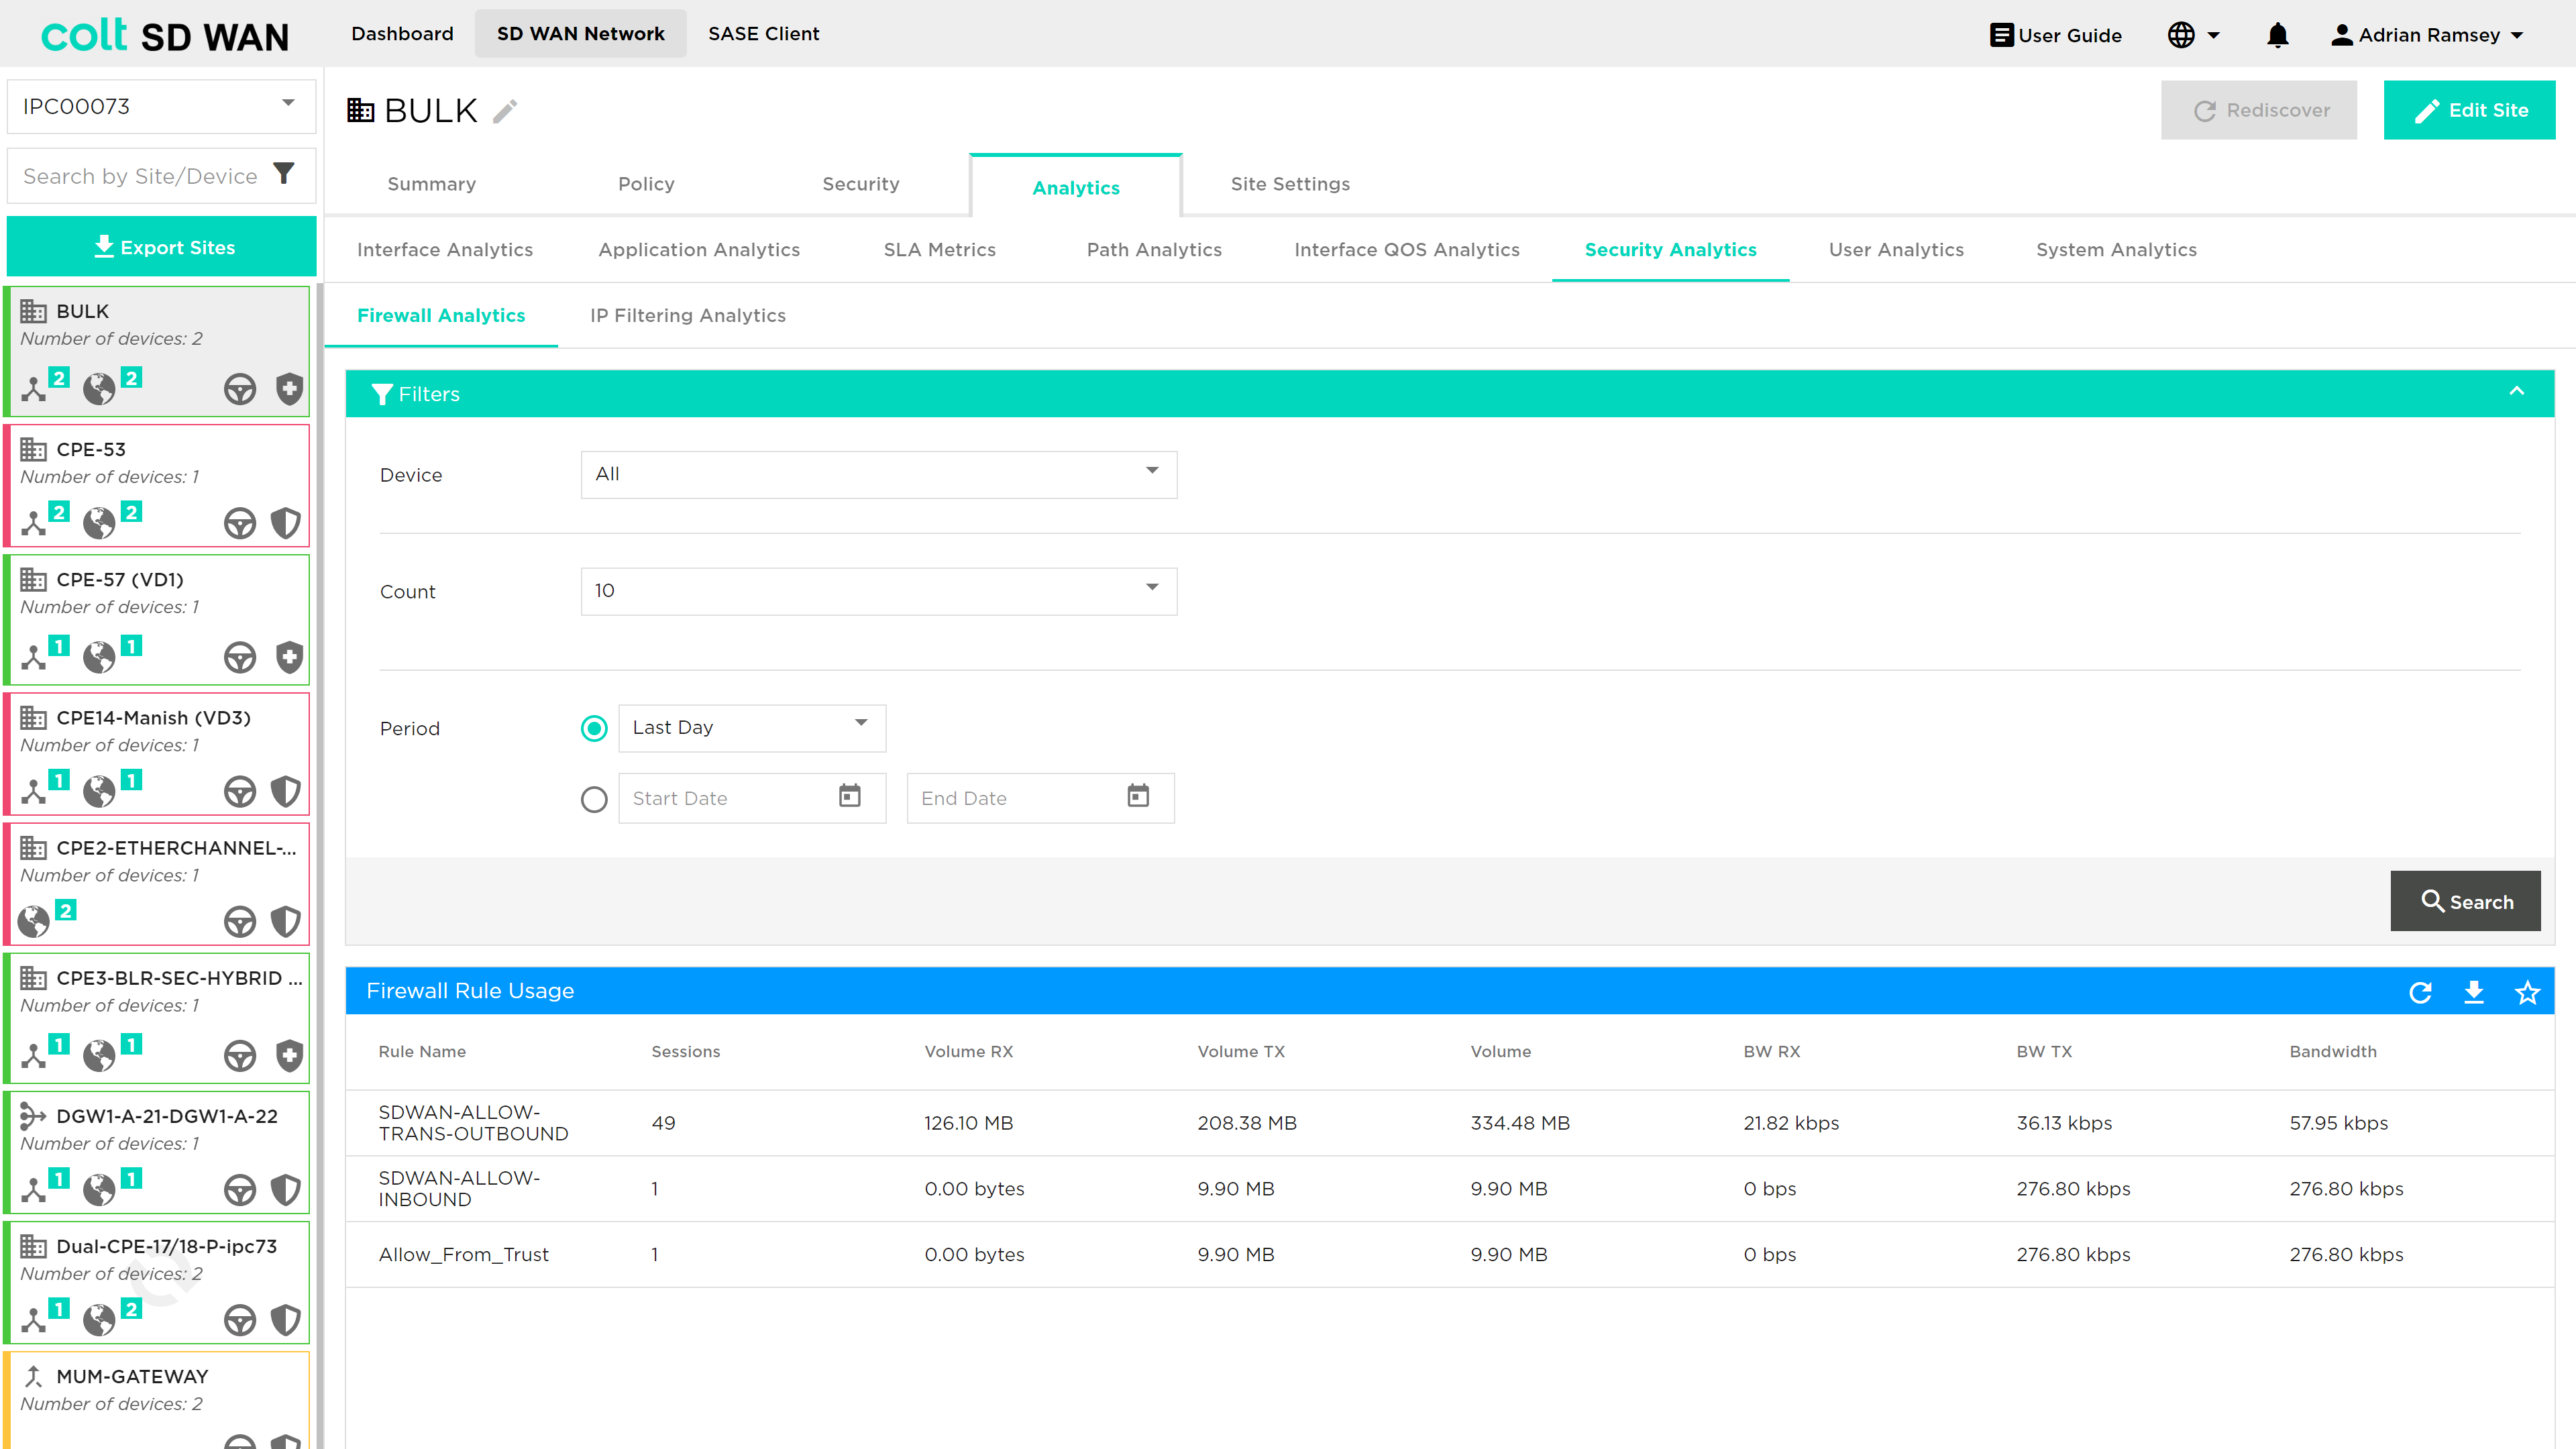Click the Edit Site button
Screen dimensions: 2576x1449
(x=2469, y=110)
